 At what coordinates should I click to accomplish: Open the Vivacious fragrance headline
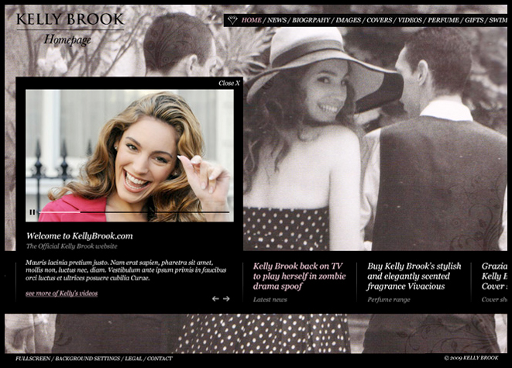pos(414,277)
